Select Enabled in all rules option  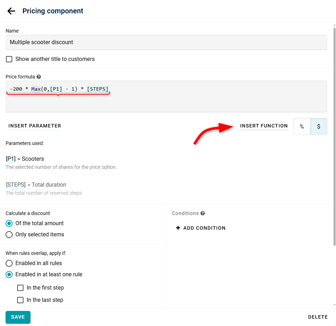[9, 263]
